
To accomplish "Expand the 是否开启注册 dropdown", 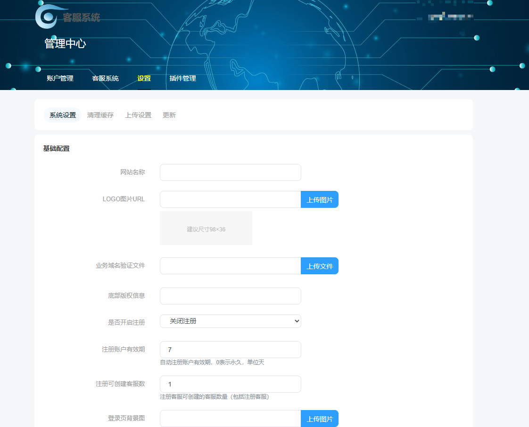I will (230, 321).
